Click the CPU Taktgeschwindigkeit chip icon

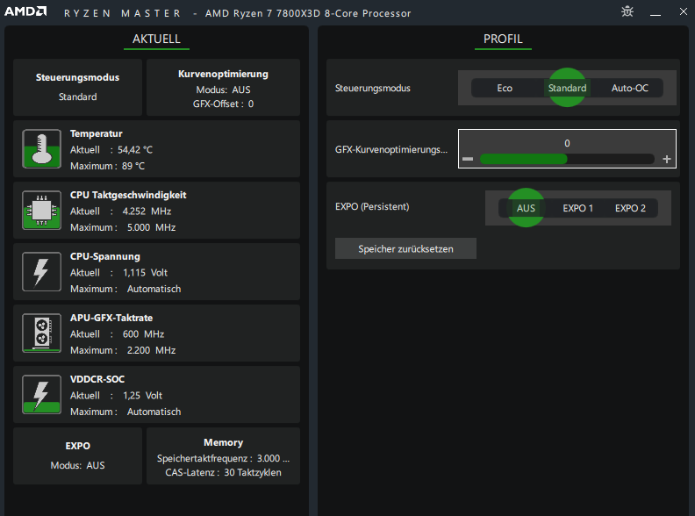41,210
